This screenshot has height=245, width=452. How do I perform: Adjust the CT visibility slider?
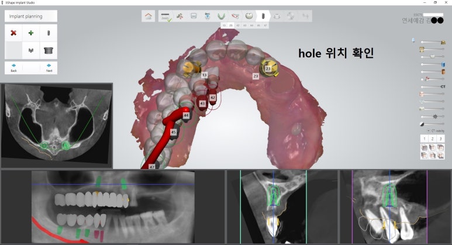pos(432,87)
